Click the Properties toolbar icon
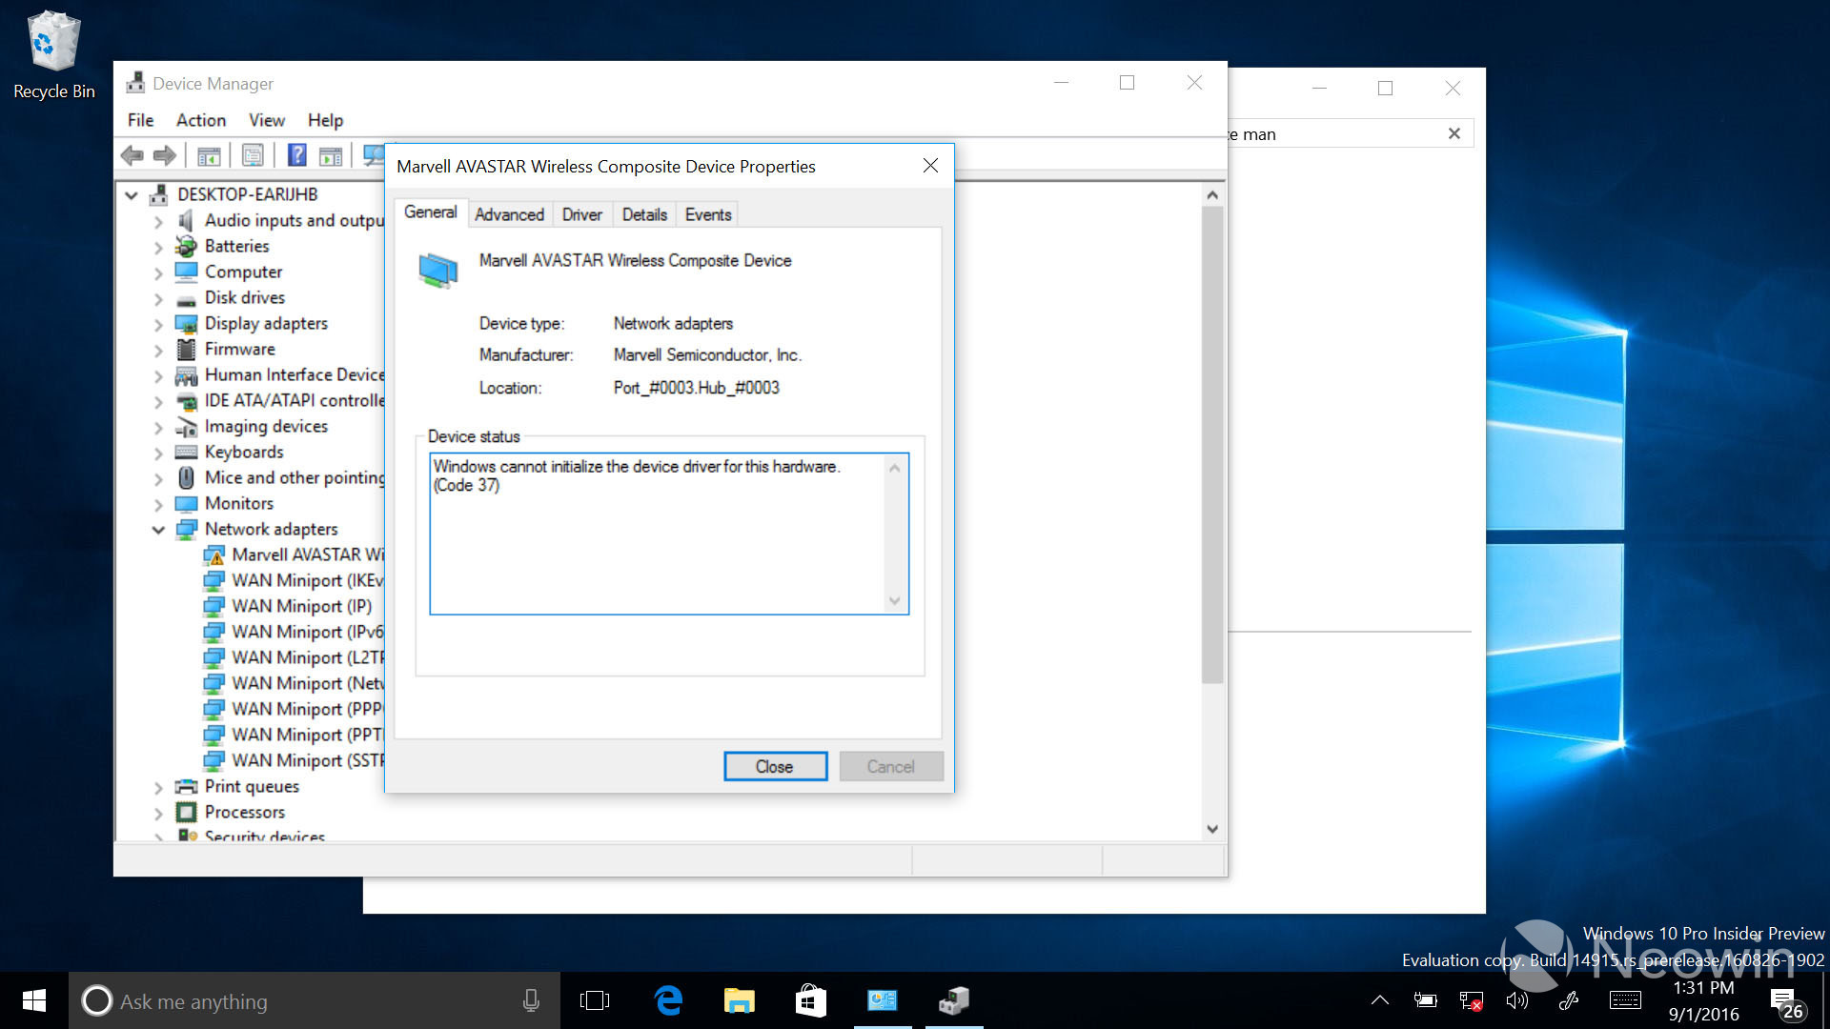The width and height of the screenshot is (1830, 1029). (253, 155)
